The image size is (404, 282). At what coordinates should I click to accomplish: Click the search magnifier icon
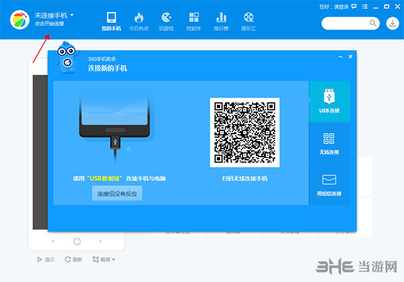(x=373, y=23)
